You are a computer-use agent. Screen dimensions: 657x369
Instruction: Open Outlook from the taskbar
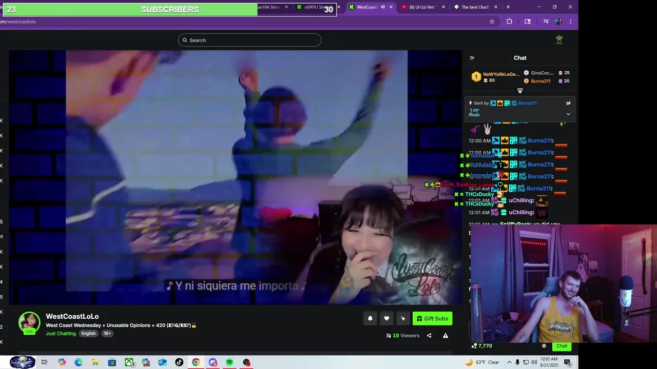coord(162,362)
